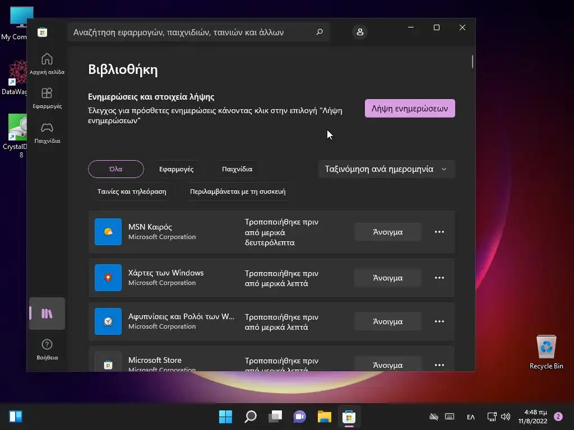Click the Microsoft Store app tile icon
Image resolution: width=574 pixels, height=430 pixels.
click(x=108, y=362)
